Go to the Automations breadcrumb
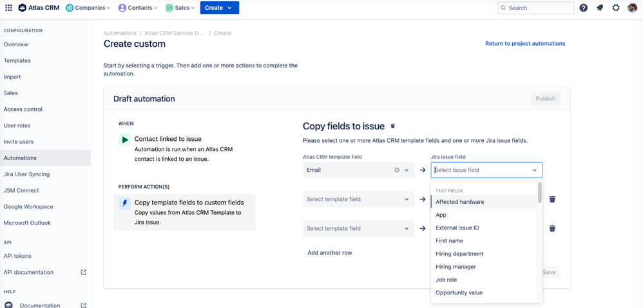Image resolution: width=643 pixels, height=308 pixels. click(x=120, y=33)
